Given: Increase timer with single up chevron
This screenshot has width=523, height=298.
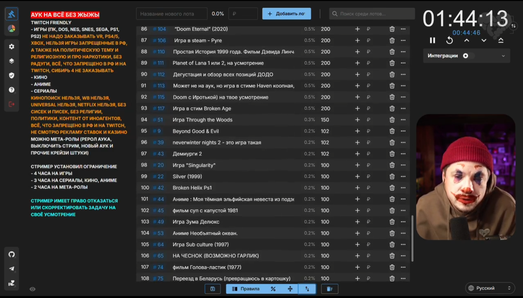Looking at the screenshot, I should coord(467,40).
